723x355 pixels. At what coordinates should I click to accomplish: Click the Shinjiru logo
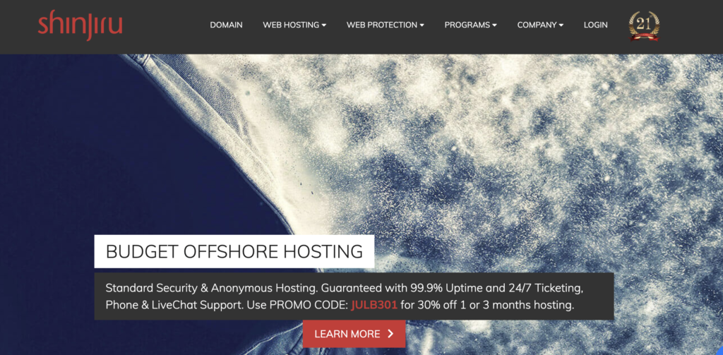80,25
